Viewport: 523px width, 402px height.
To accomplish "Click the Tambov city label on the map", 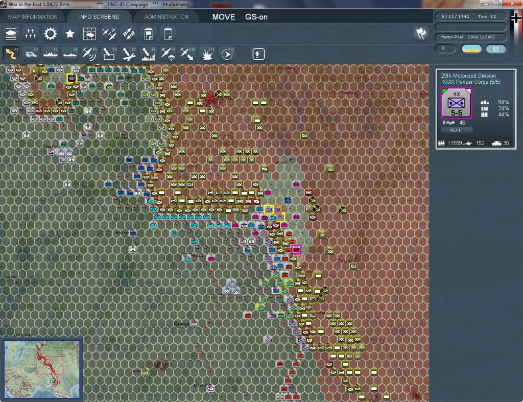I will [348, 261].
